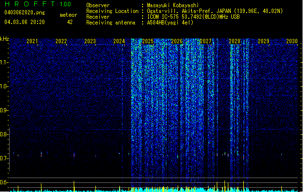Click the 0.6 frequency axis label
This screenshot has width=303, height=192.
click(3, 182)
